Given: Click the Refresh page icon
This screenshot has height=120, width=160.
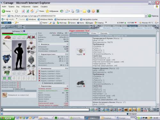Looking at the screenshot, I should point(28,11).
